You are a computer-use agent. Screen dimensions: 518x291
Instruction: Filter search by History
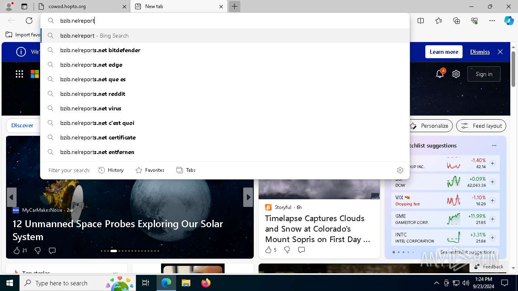click(x=111, y=170)
